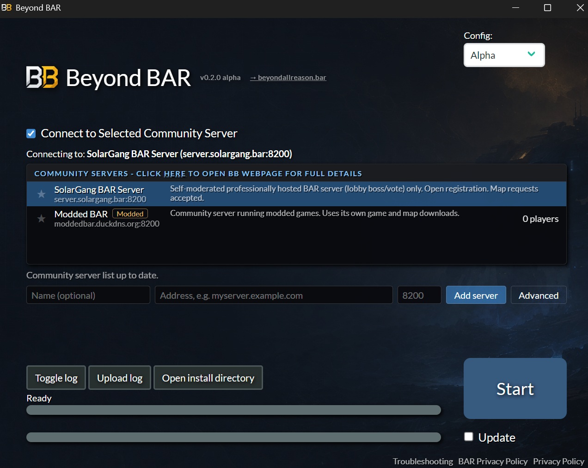Viewport: 588px width, 468px height.
Task: Click the Add server button
Action: [476, 295]
